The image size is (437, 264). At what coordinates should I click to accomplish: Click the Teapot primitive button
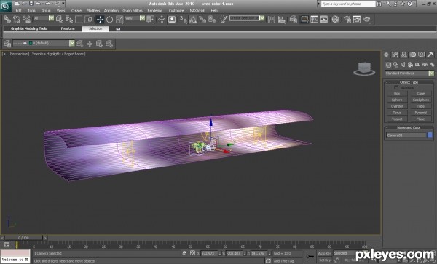[x=397, y=119]
